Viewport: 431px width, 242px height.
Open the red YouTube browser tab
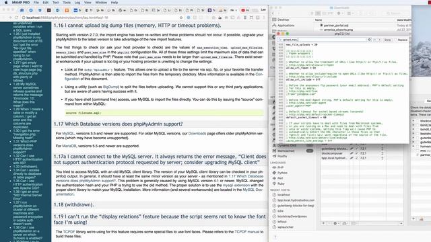pyautogui.click(x=244, y=10)
